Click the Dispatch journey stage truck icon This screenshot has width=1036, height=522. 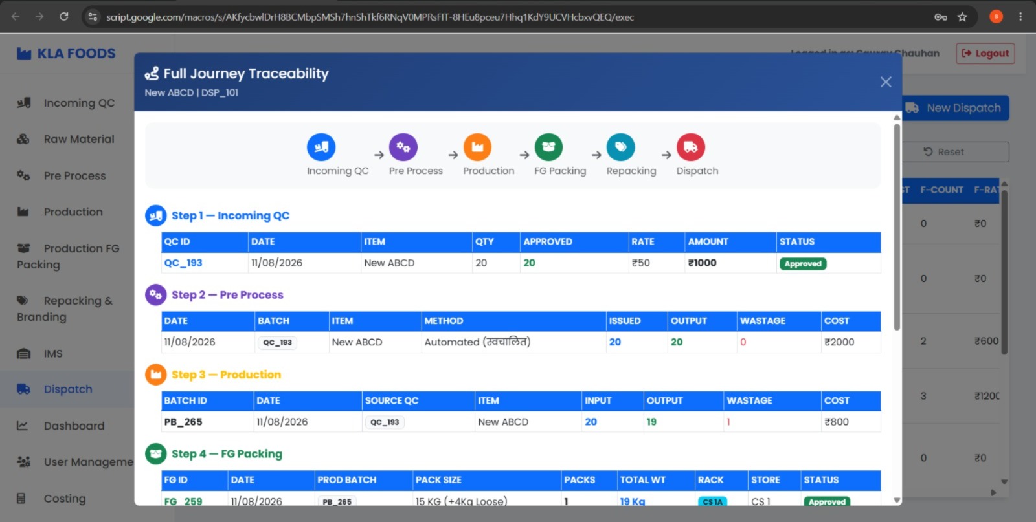click(x=691, y=147)
